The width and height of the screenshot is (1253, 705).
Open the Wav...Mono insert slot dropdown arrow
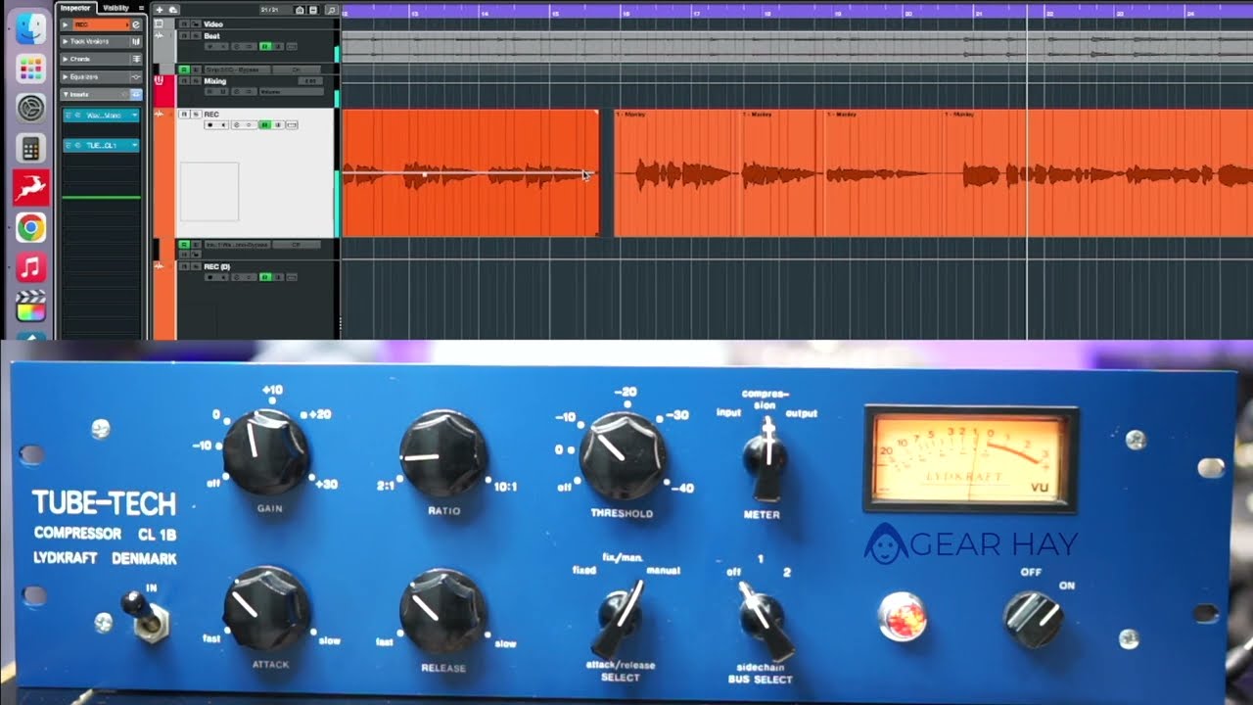134,116
